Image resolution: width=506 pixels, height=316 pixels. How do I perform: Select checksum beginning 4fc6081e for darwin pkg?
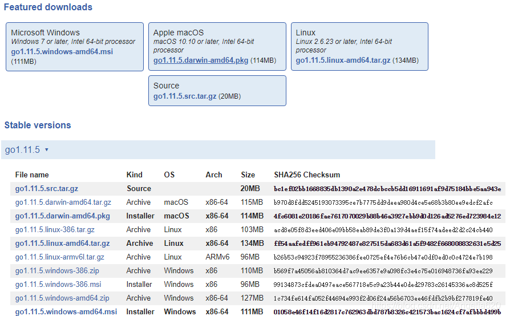point(387,216)
